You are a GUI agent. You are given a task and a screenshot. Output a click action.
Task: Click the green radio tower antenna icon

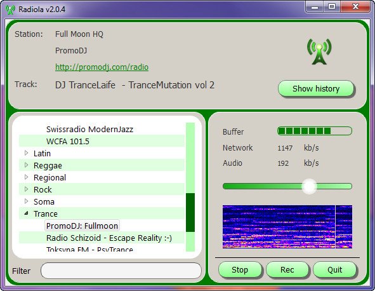(319, 51)
